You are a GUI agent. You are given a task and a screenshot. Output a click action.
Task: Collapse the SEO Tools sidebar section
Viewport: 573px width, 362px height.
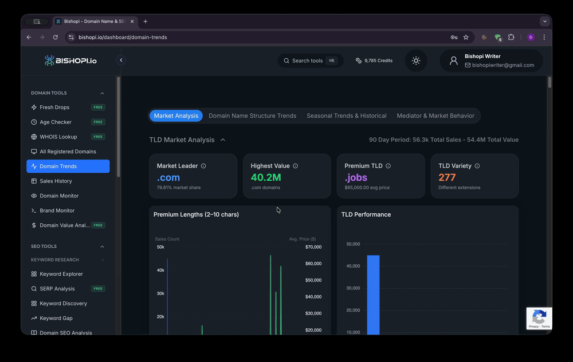[103, 247]
